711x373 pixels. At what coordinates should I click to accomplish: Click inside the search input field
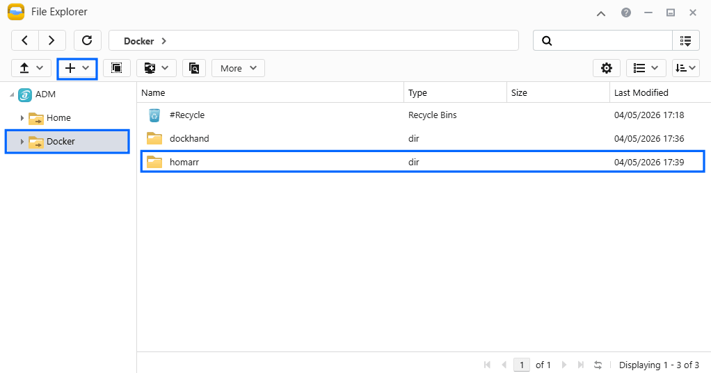click(612, 41)
